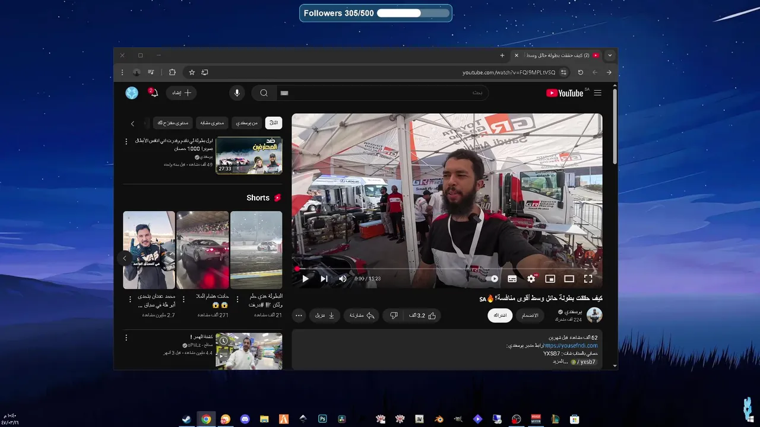
Task: Open options for the 21 ألف Short
Action: point(237,299)
